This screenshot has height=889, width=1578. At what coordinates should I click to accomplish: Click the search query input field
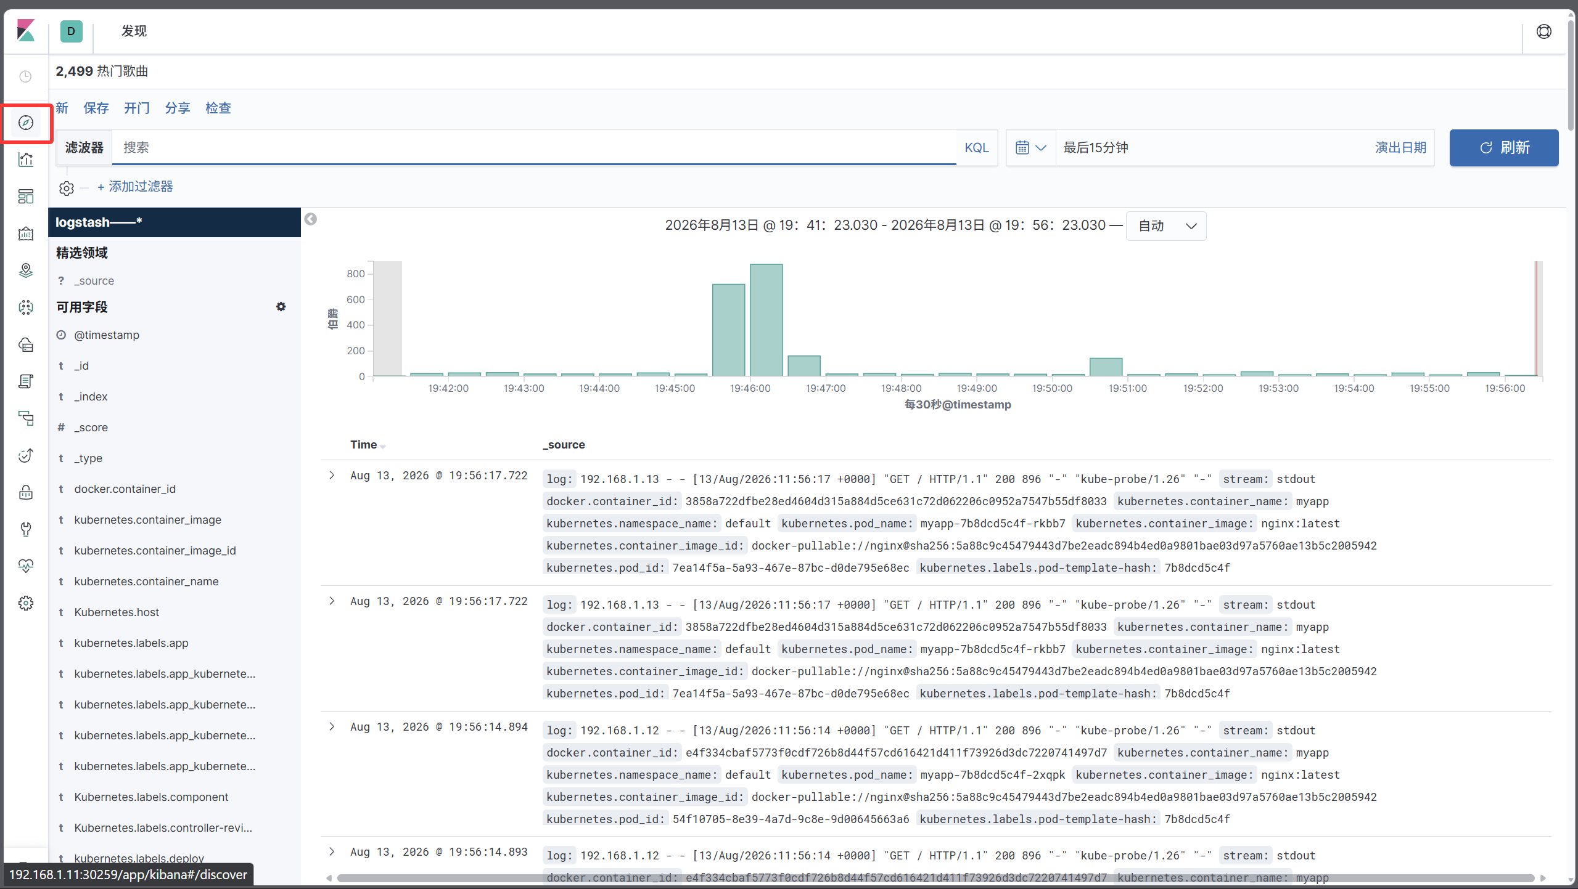pyautogui.click(x=534, y=148)
